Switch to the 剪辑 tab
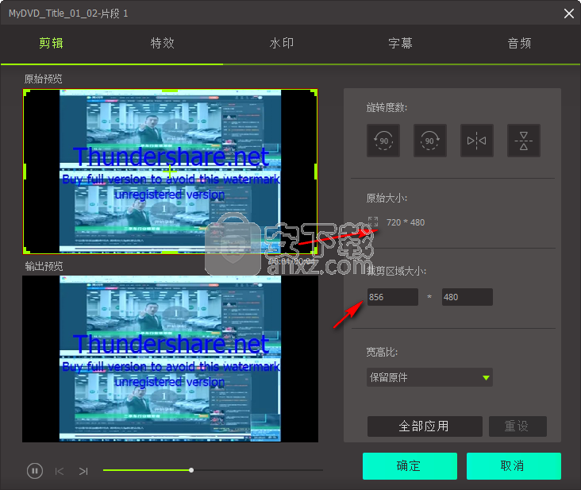The height and width of the screenshot is (490, 581). [51, 43]
